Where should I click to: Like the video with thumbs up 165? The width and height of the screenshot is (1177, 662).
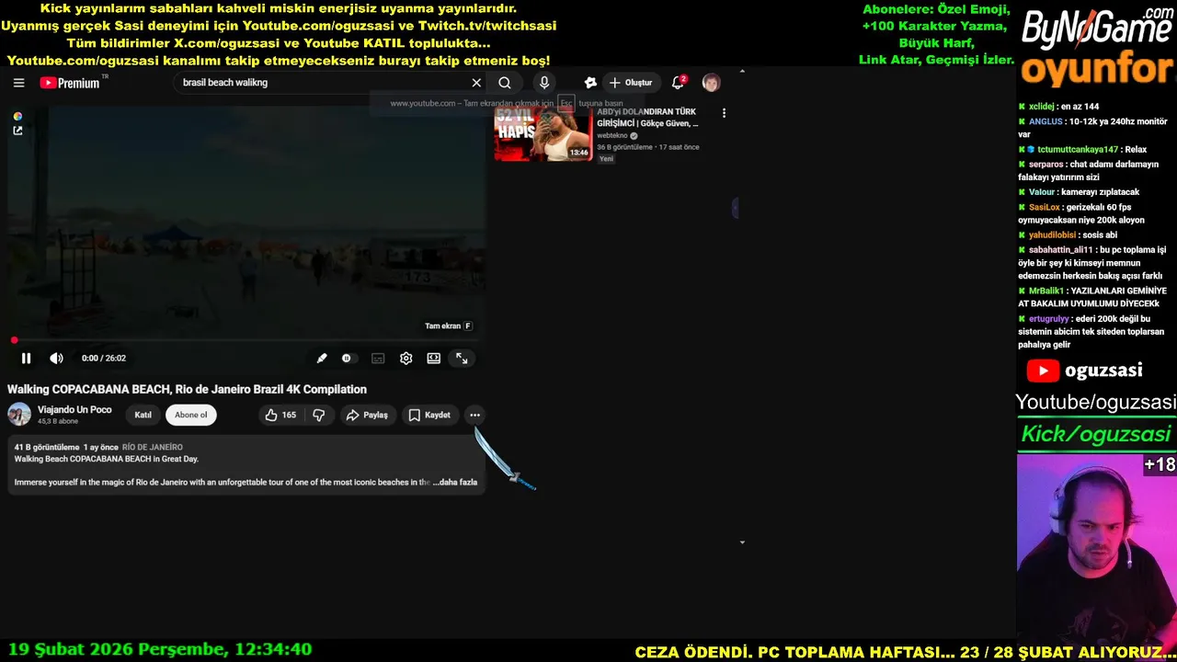click(280, 415)
